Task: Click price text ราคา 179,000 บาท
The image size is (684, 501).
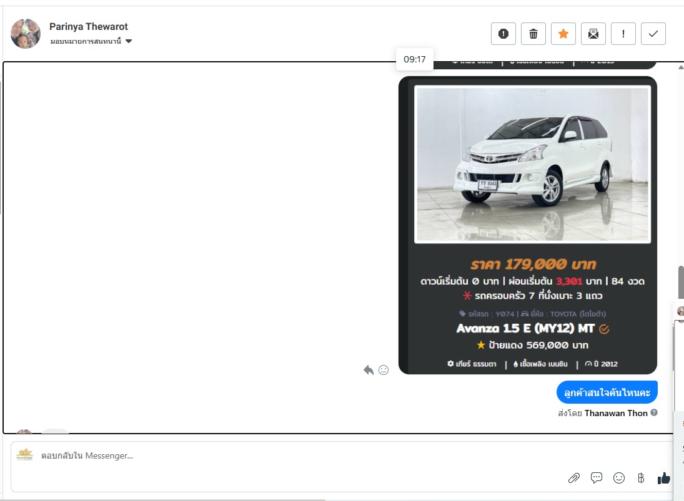Action: click(x=533, y=264)
